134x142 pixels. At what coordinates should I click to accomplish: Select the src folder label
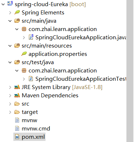pos(25,104)
